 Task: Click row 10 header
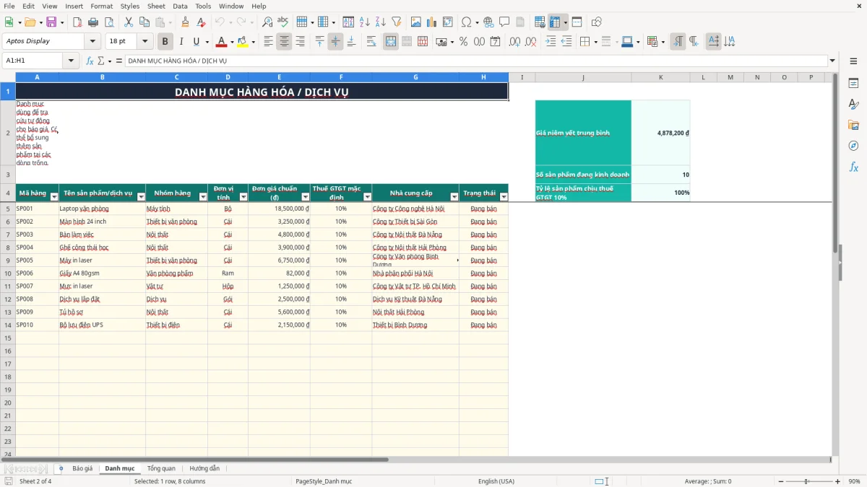(7, 273)
